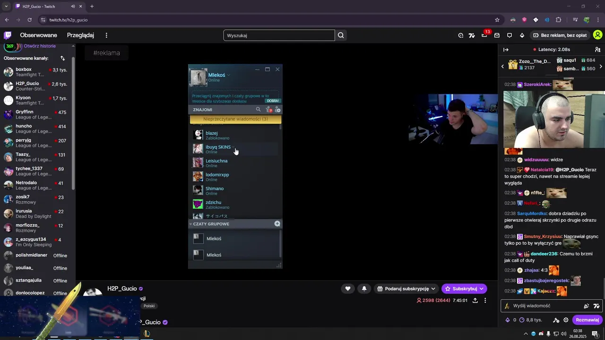Open chat settings gear icon
This screenshot has height=340, width=605.
[566, 320]
